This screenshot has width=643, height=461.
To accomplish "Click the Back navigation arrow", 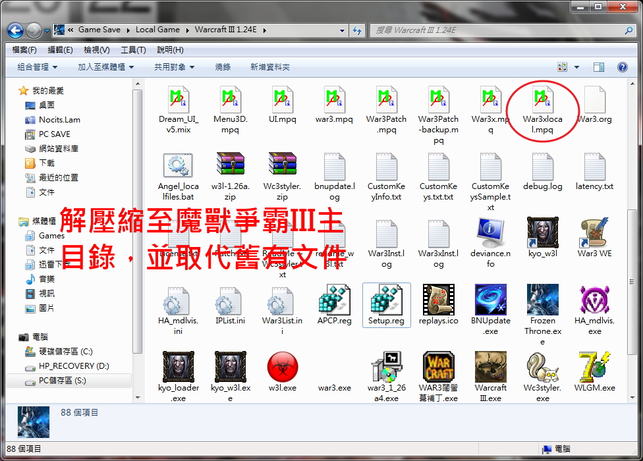I will click(x=15, y=30).
